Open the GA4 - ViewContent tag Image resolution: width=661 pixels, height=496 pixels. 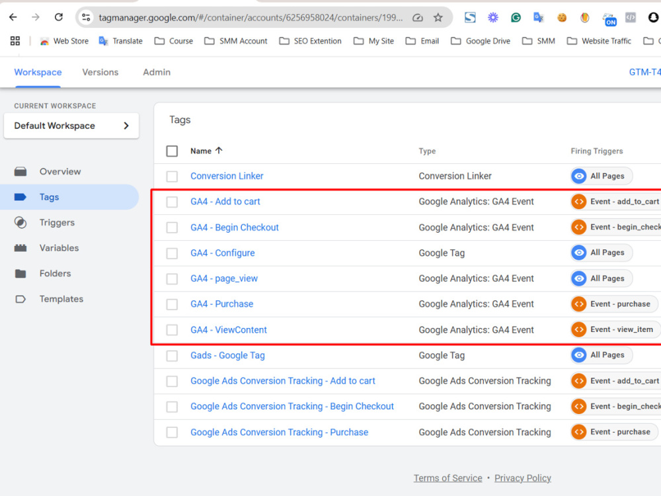(229, 330)
